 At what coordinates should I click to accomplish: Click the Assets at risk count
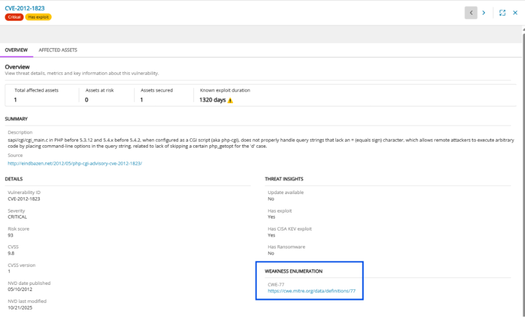[x=87, y=99]
